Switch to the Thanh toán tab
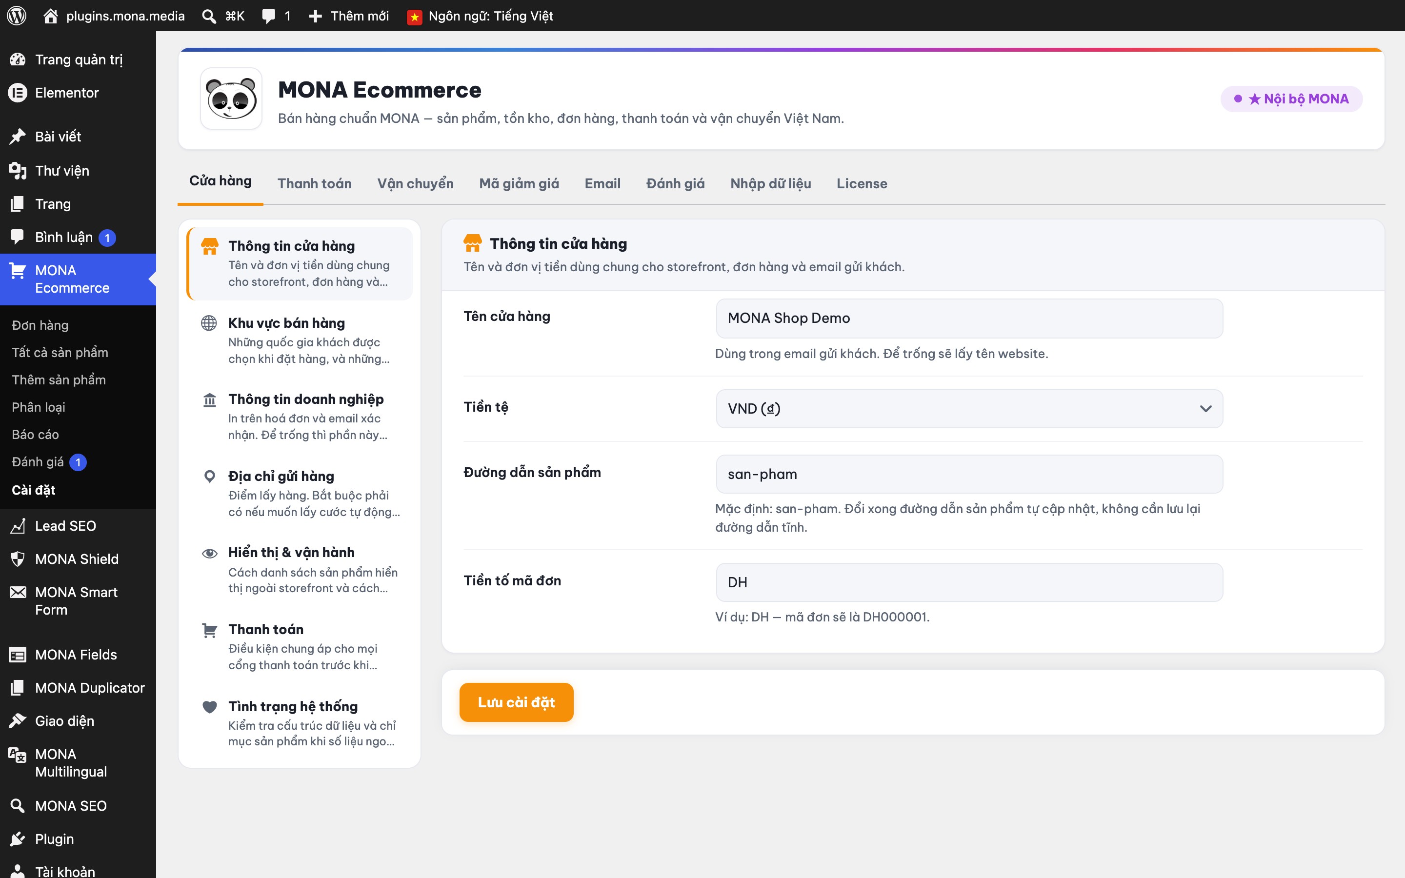The image size is (1405, 878). pos(315,183)
